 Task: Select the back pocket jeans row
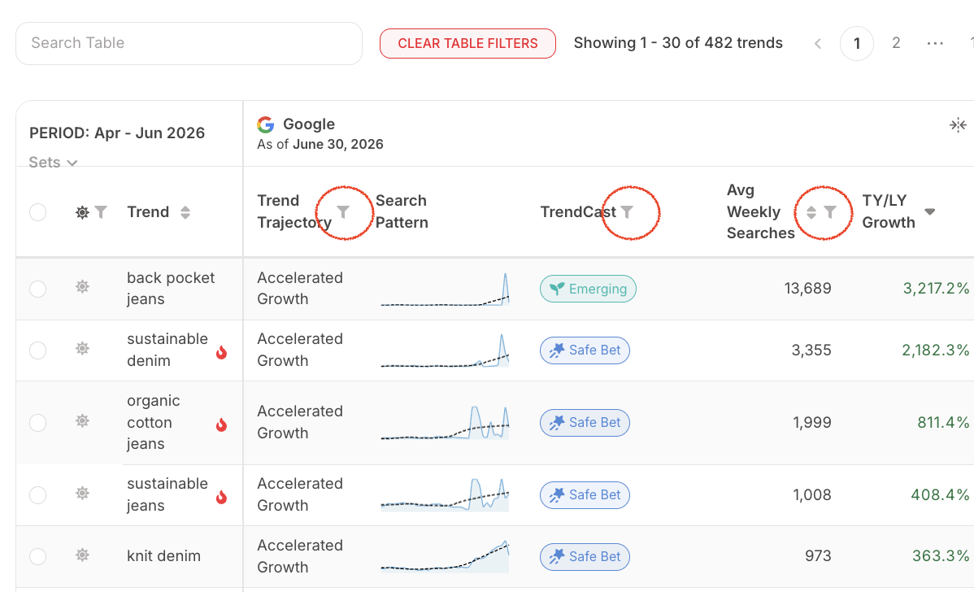38,289
